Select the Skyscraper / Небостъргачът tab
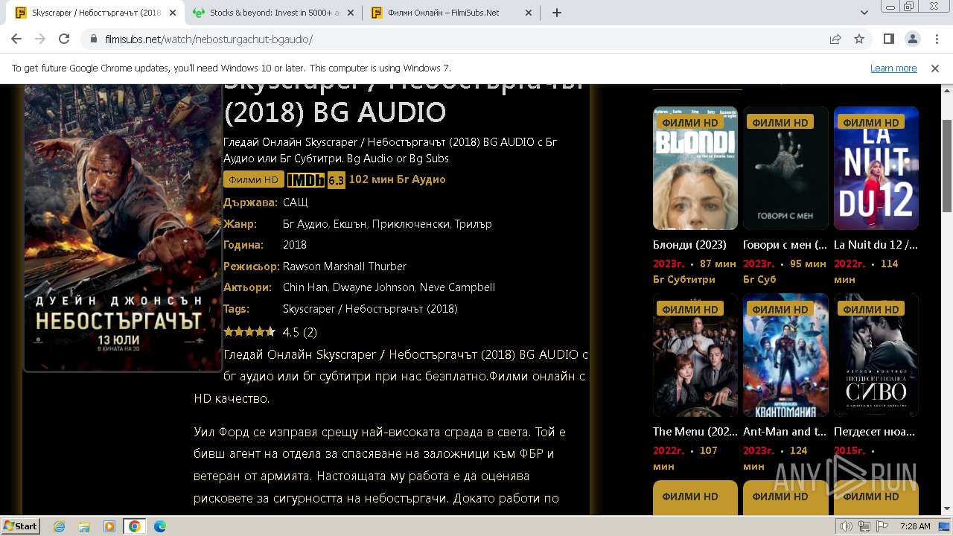 coord(96,13)
